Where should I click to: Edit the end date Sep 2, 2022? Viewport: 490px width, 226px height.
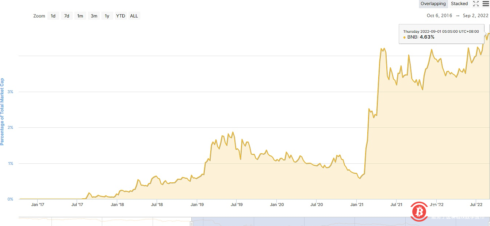click(x=475, y=16)
